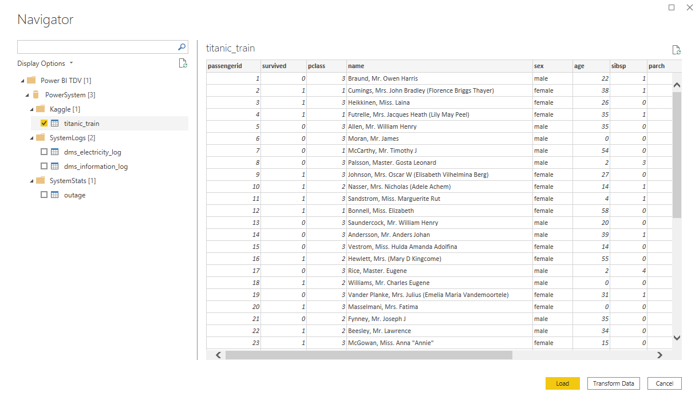
Task: Enable the outage table checkbox
Action: [x=44, y=195]
